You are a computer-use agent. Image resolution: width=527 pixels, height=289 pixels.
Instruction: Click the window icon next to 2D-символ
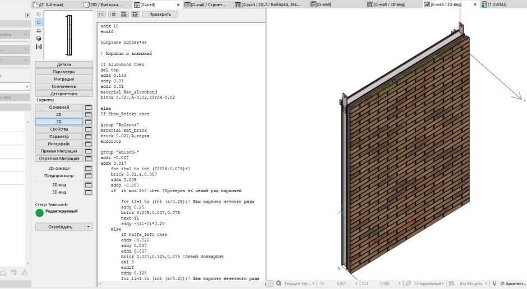click(x=88, y=168)
